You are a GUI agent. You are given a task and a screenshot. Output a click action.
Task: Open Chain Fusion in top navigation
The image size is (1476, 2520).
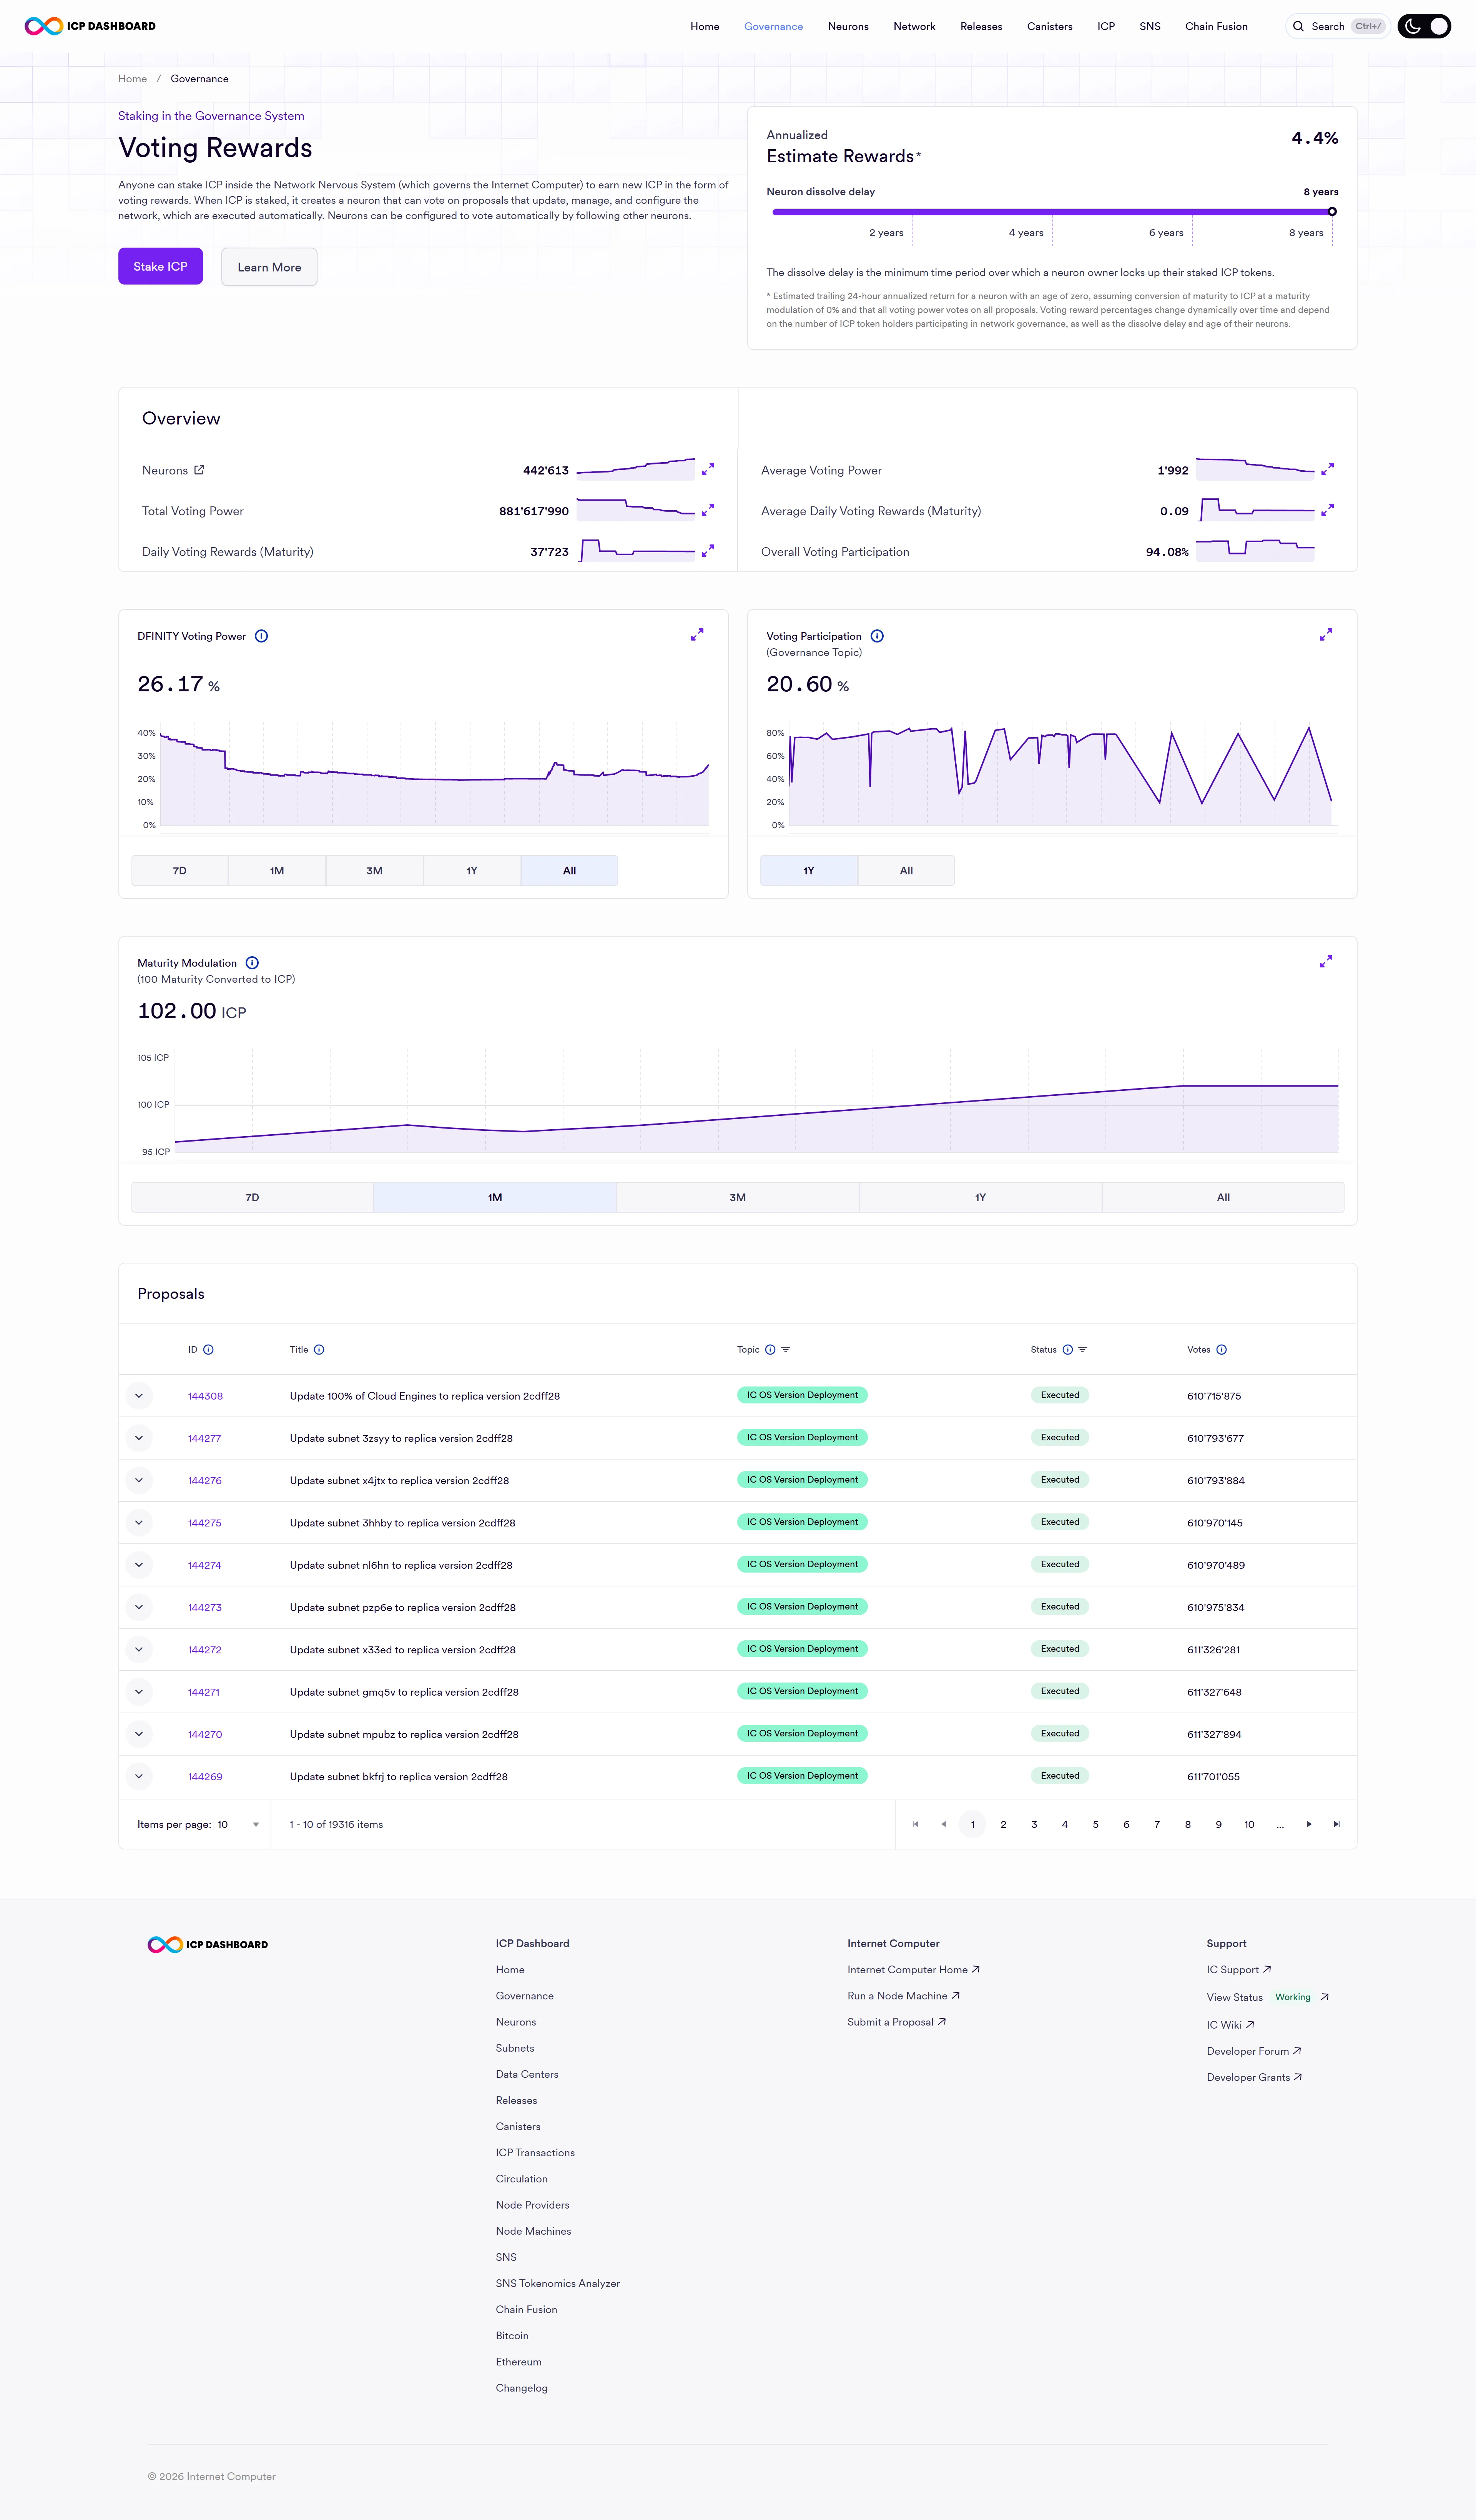click(1216, 26)
